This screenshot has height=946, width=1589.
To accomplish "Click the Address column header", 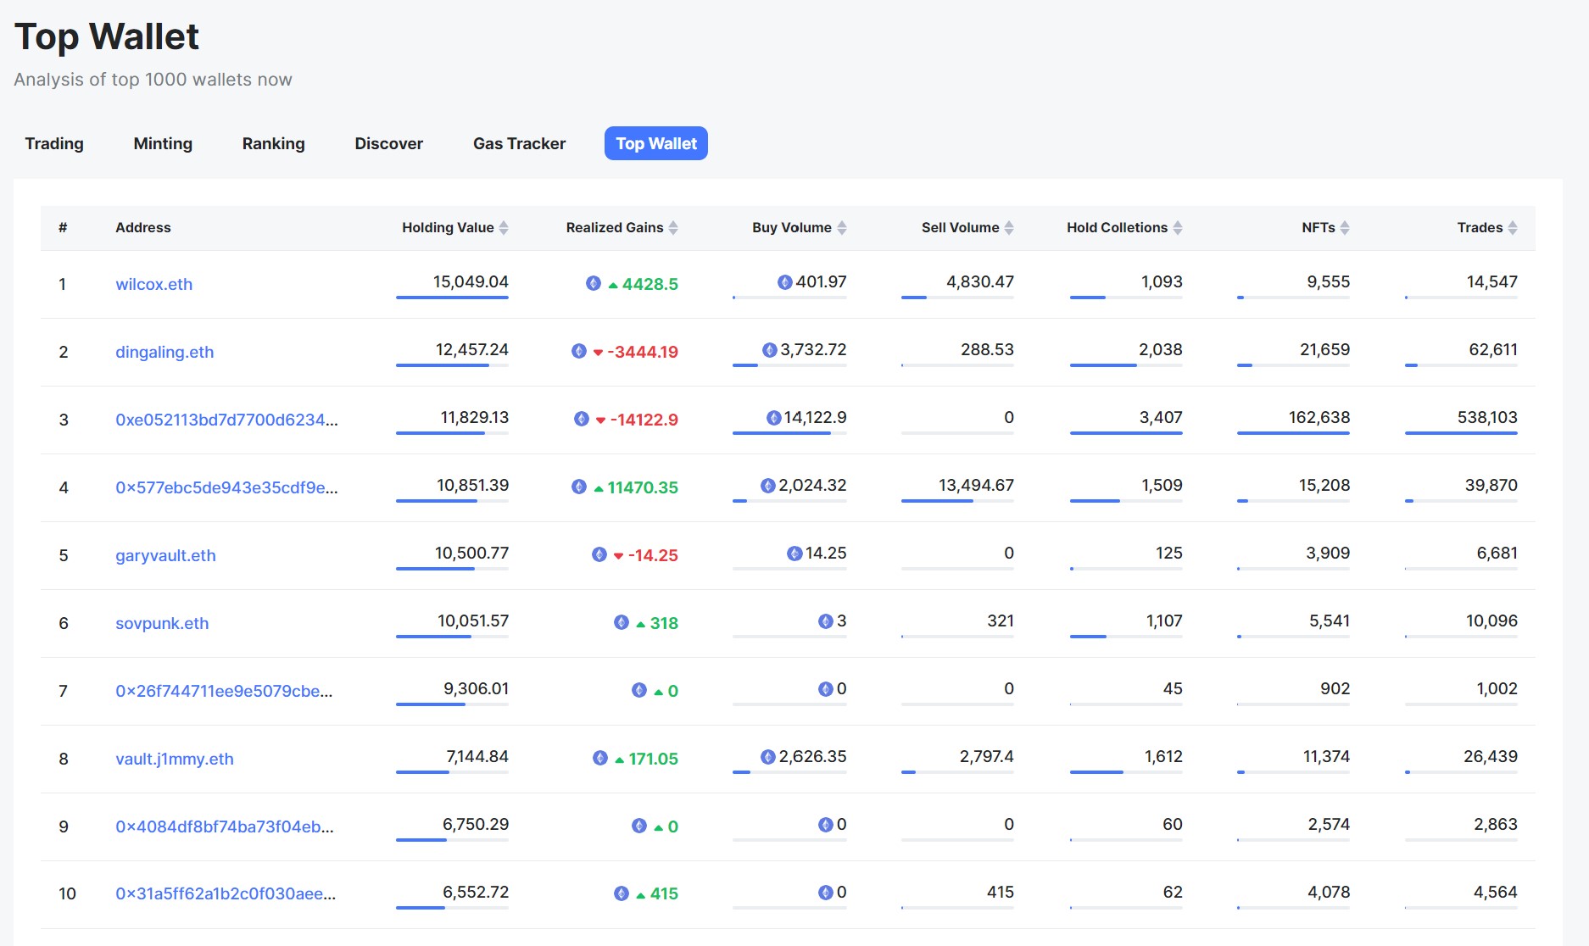I will pos(143,228).
